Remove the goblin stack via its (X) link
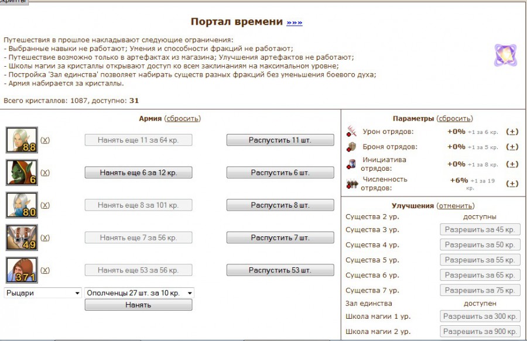Image resolution: width=527 pixels, height=341 pixels. coord(45,173)
